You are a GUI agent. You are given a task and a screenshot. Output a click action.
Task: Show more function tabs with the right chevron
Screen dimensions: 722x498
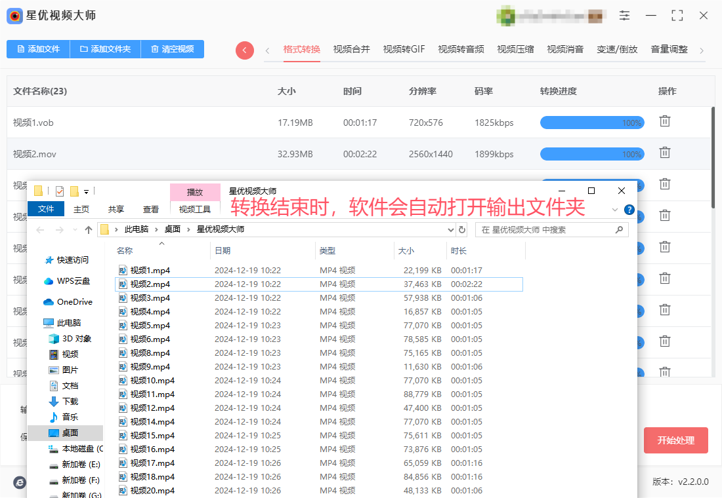pos(702,50)
